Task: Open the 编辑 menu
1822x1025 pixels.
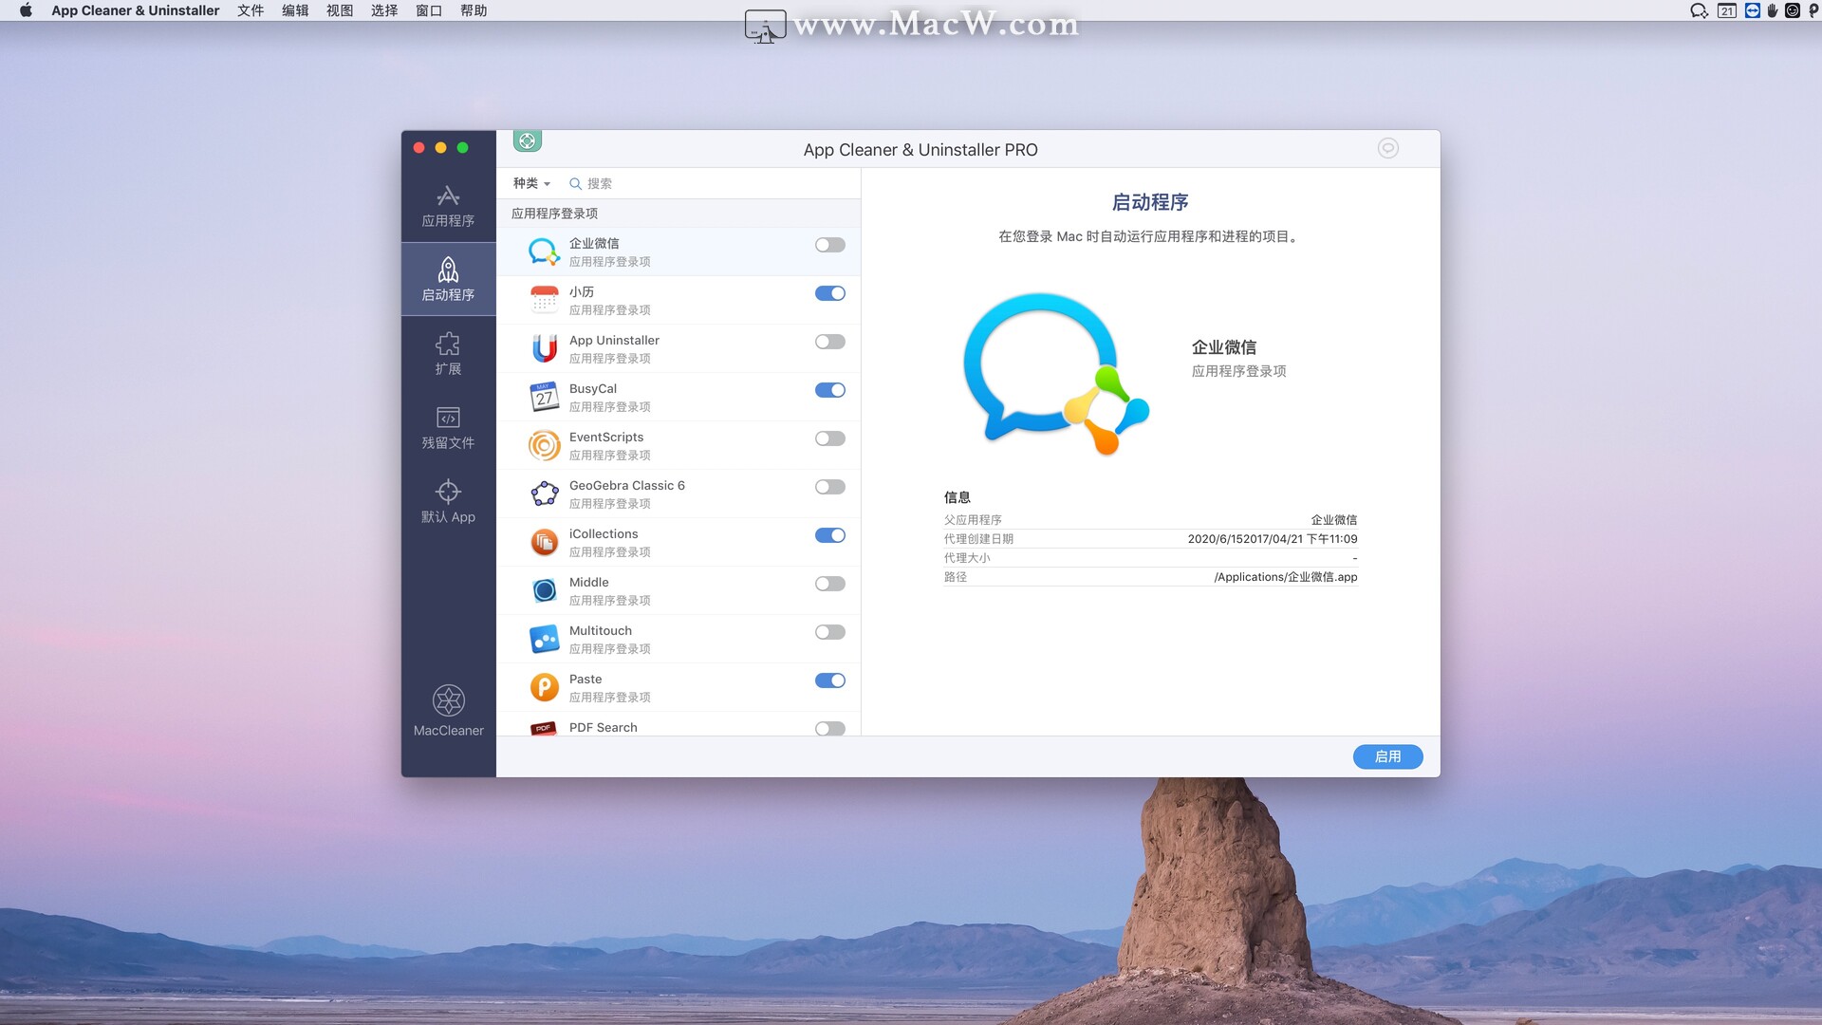Action: click(x=295, y=10)
